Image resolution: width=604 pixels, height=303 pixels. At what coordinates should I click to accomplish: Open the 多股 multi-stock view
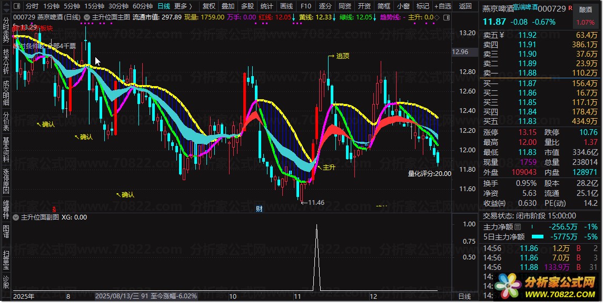(247, 6)
